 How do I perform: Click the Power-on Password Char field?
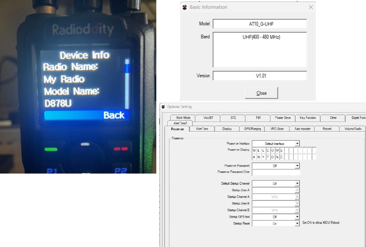tap(276, 172)
